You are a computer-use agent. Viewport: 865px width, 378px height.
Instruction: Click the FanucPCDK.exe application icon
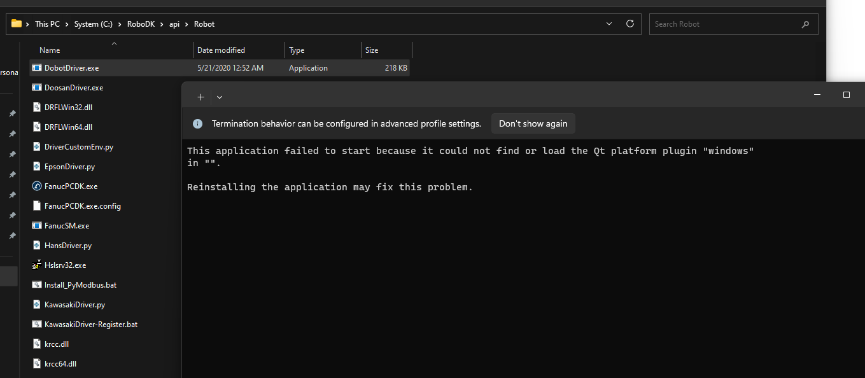coord(37,186)
